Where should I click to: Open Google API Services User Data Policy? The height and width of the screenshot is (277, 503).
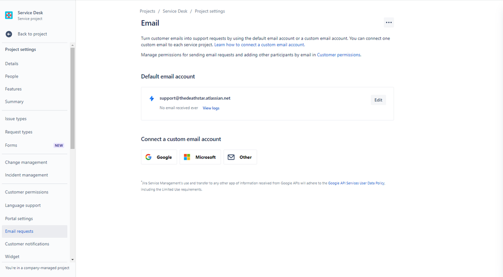point(356,183)
